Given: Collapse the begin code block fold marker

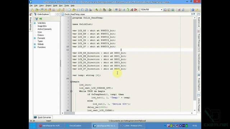Looking at the screenshot, I should point(71,82).
